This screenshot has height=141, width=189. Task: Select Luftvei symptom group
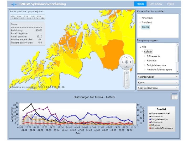click(x=148, y=51)
